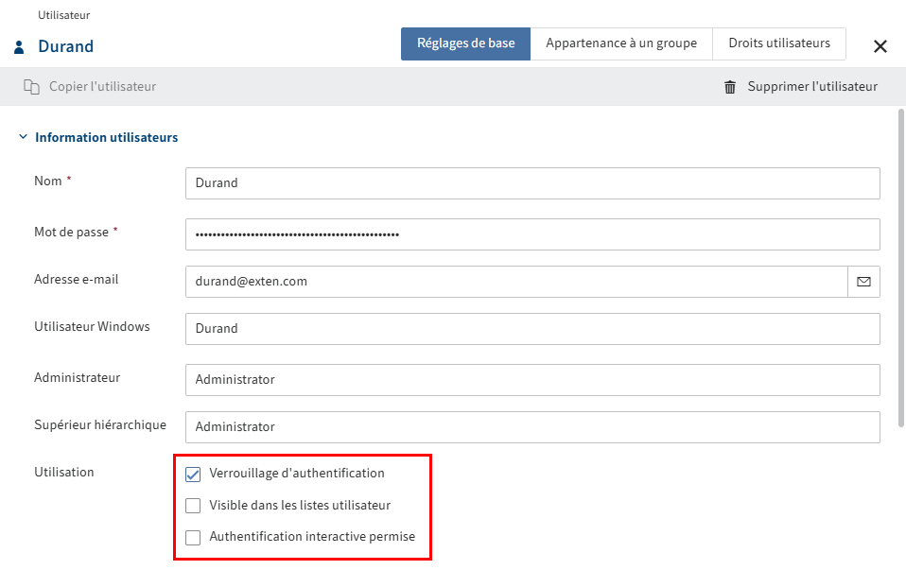This screenshot has height=570, width=906.
Task: Click into the Mot de passe field
Action: click(x=531, y=234)
